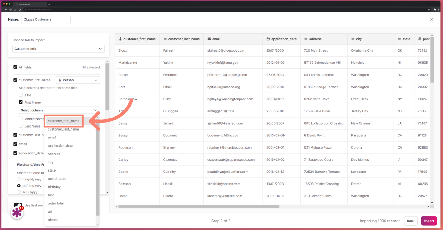Click the fields panel vertical scrollbar
This screenshot has height=230, width=443.
(107, 87)
